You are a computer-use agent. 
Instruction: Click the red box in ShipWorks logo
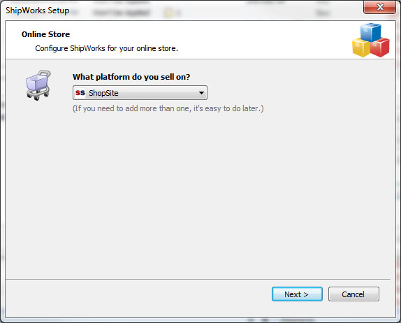click(x=380, y=48)
